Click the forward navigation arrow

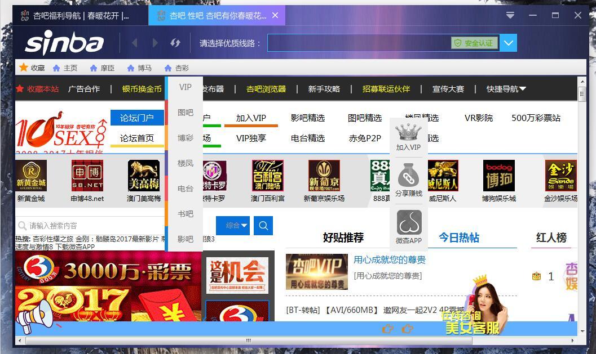click(x=155, y=43)
